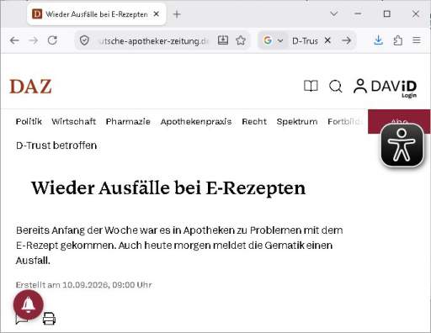Submit the search with the go arrow

click(347, 40)
